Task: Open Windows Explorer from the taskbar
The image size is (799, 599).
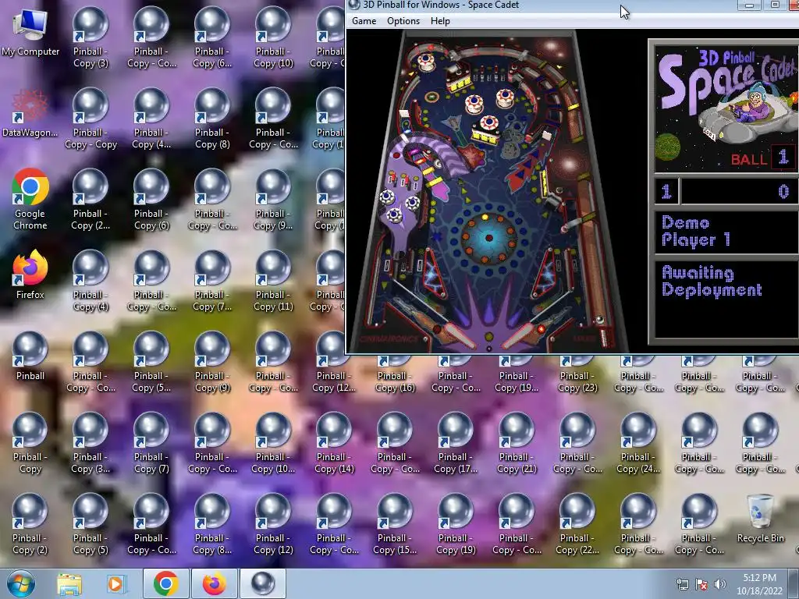Action: [x=69, y=583]
